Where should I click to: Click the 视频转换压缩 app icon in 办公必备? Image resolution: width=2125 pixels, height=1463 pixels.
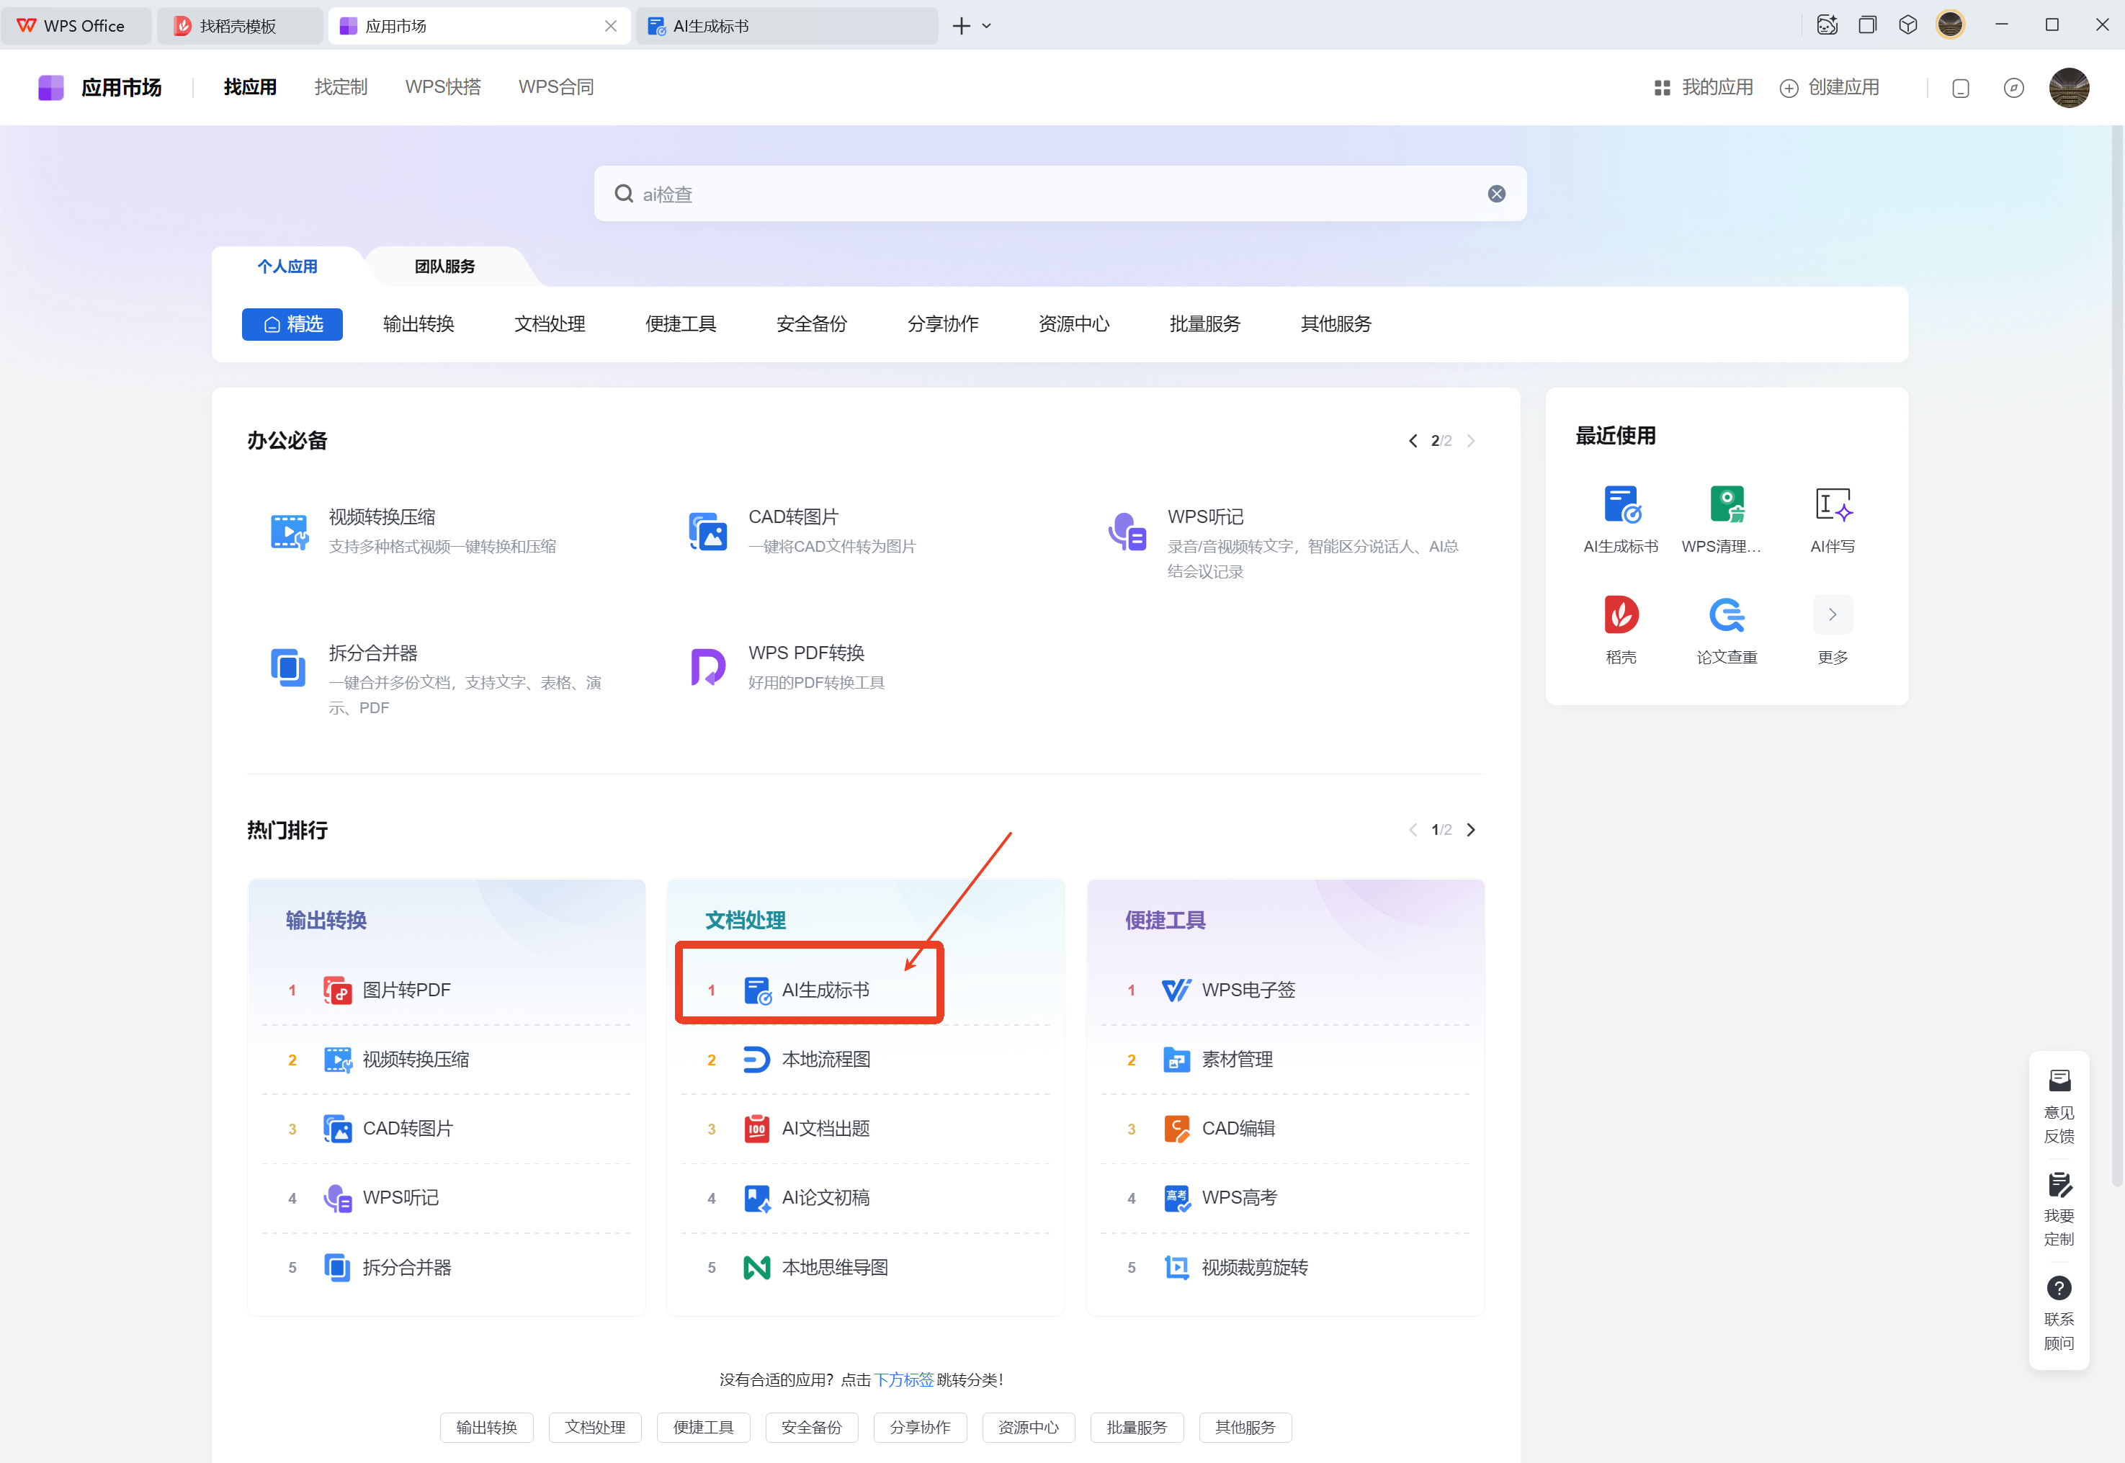tap(289, 532)
